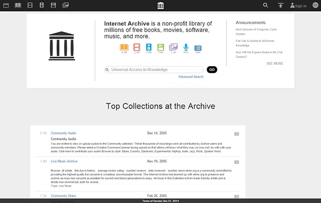Open announcement Fair Use & Access to All Human Knowledge
321x203 pixels.
pos(255,43)
